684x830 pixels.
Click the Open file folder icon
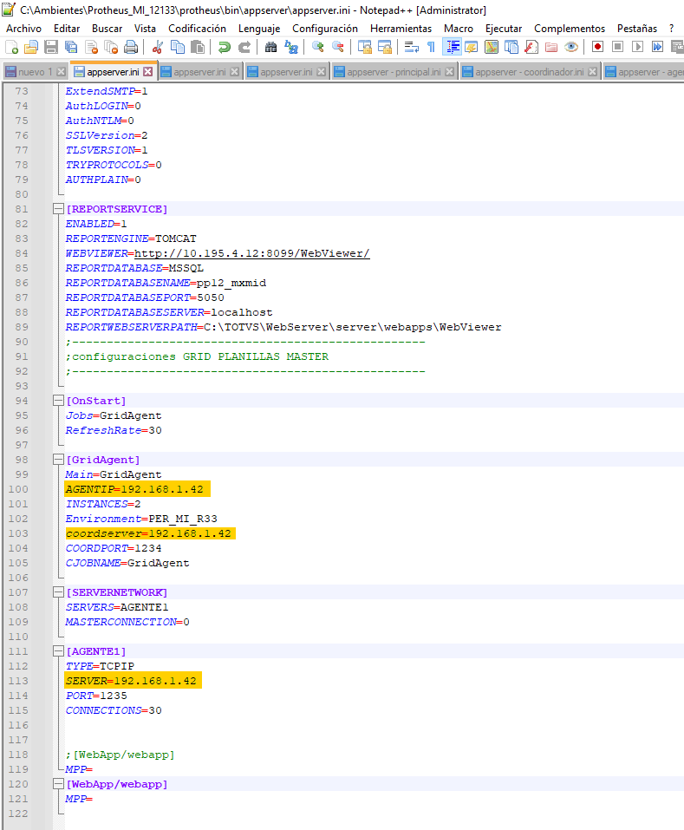click(x=31, y=47)
